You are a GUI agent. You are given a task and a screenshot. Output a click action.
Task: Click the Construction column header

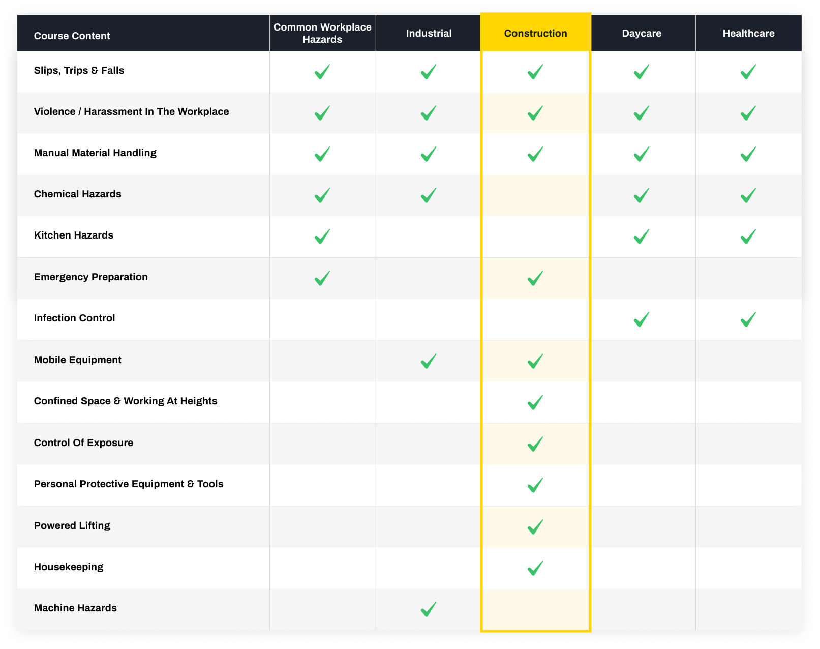click(535, 33)
